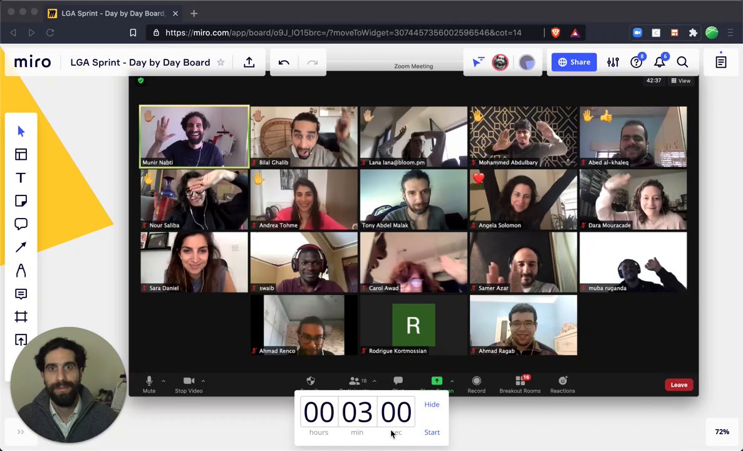Screen dimensions: 743x451
Task: Open Zoom Reactions menu
Action: click(x=563, y=384)
